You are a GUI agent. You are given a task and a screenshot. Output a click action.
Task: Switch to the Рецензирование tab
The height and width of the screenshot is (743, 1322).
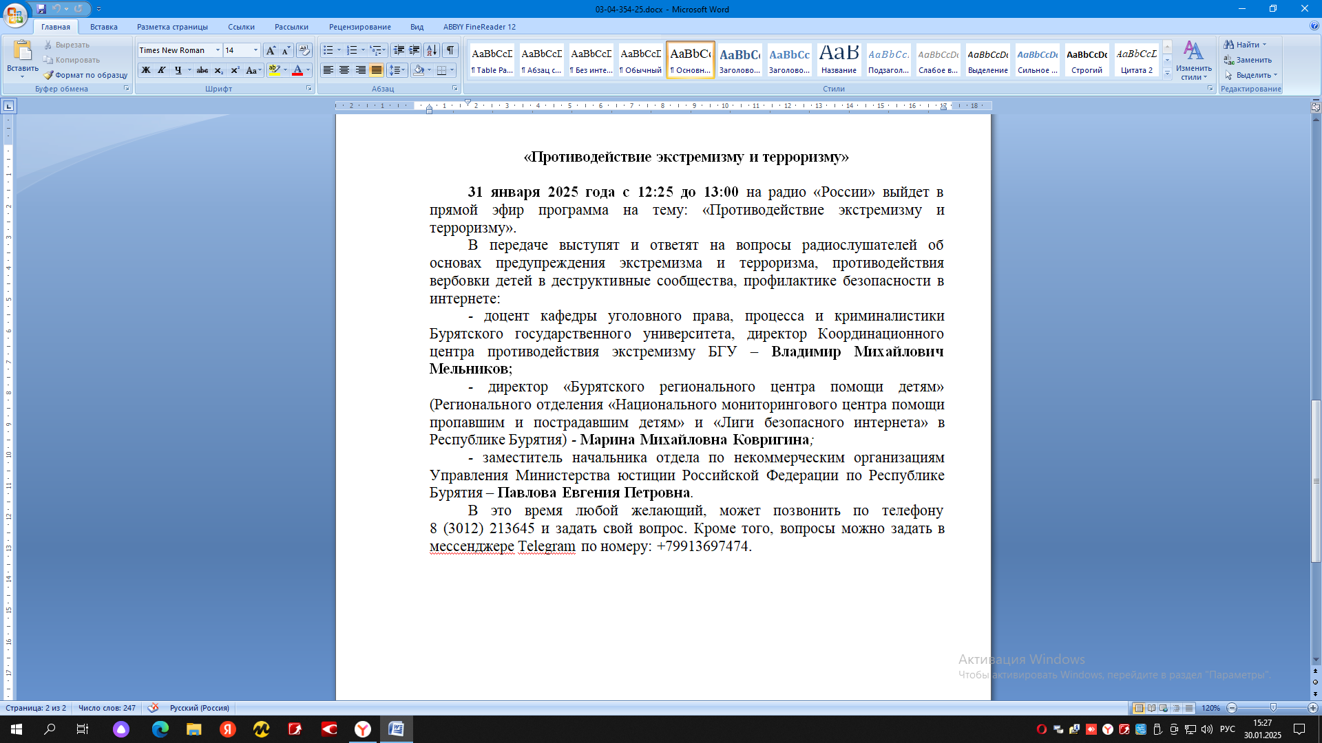(359, 27)
